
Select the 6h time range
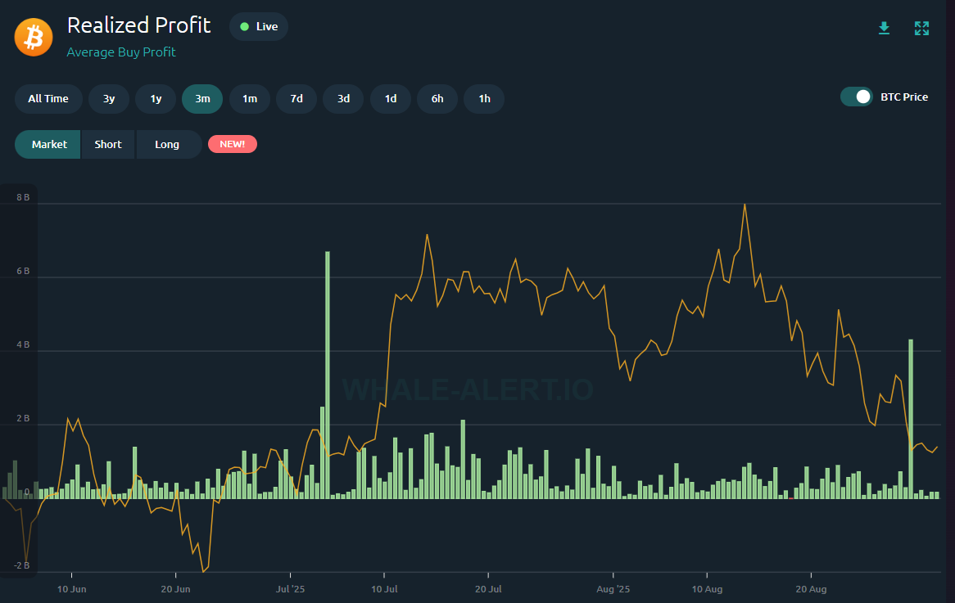[437, 99]
